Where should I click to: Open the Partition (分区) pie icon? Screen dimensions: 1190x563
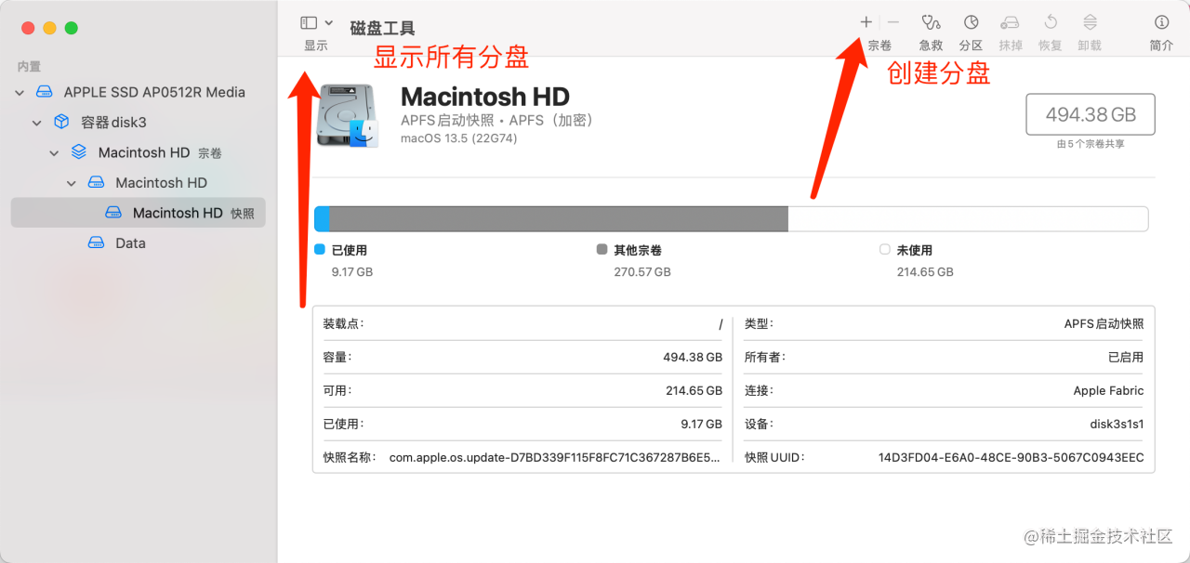tap(971, 22)
